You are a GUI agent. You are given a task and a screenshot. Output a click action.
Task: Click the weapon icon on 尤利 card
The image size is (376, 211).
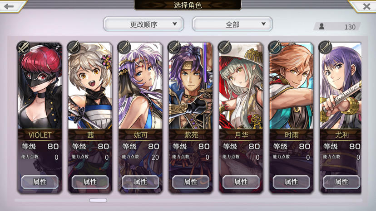pyautogui.click(x=325, y=47)
